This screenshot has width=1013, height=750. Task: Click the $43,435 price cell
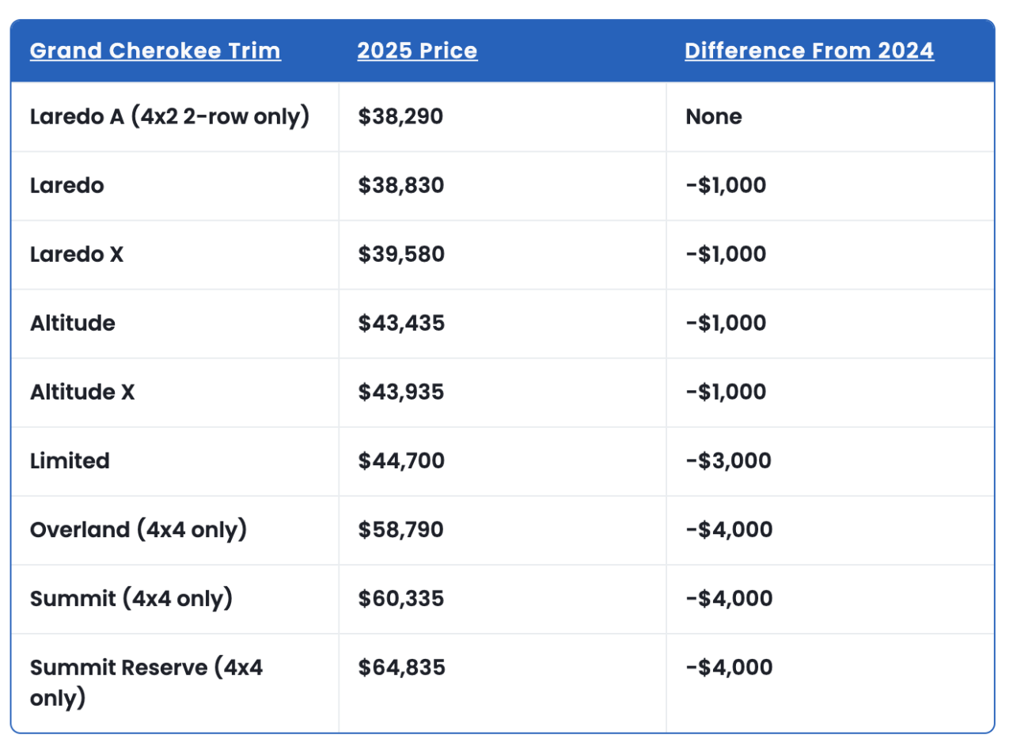401,324
